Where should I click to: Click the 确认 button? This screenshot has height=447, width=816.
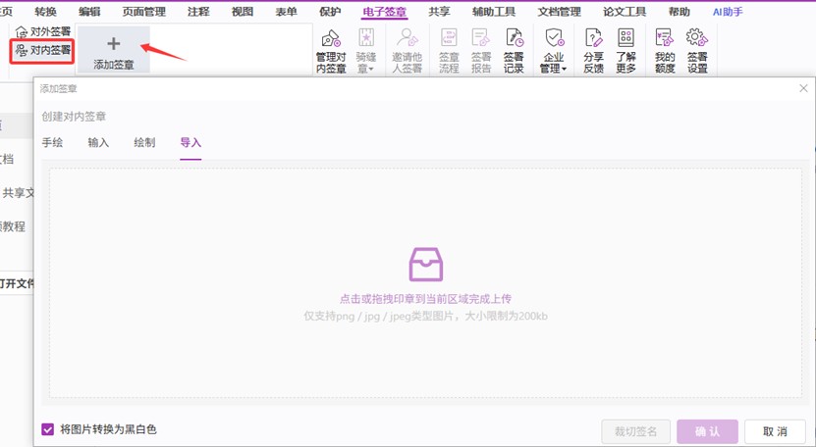click(707, 431)
